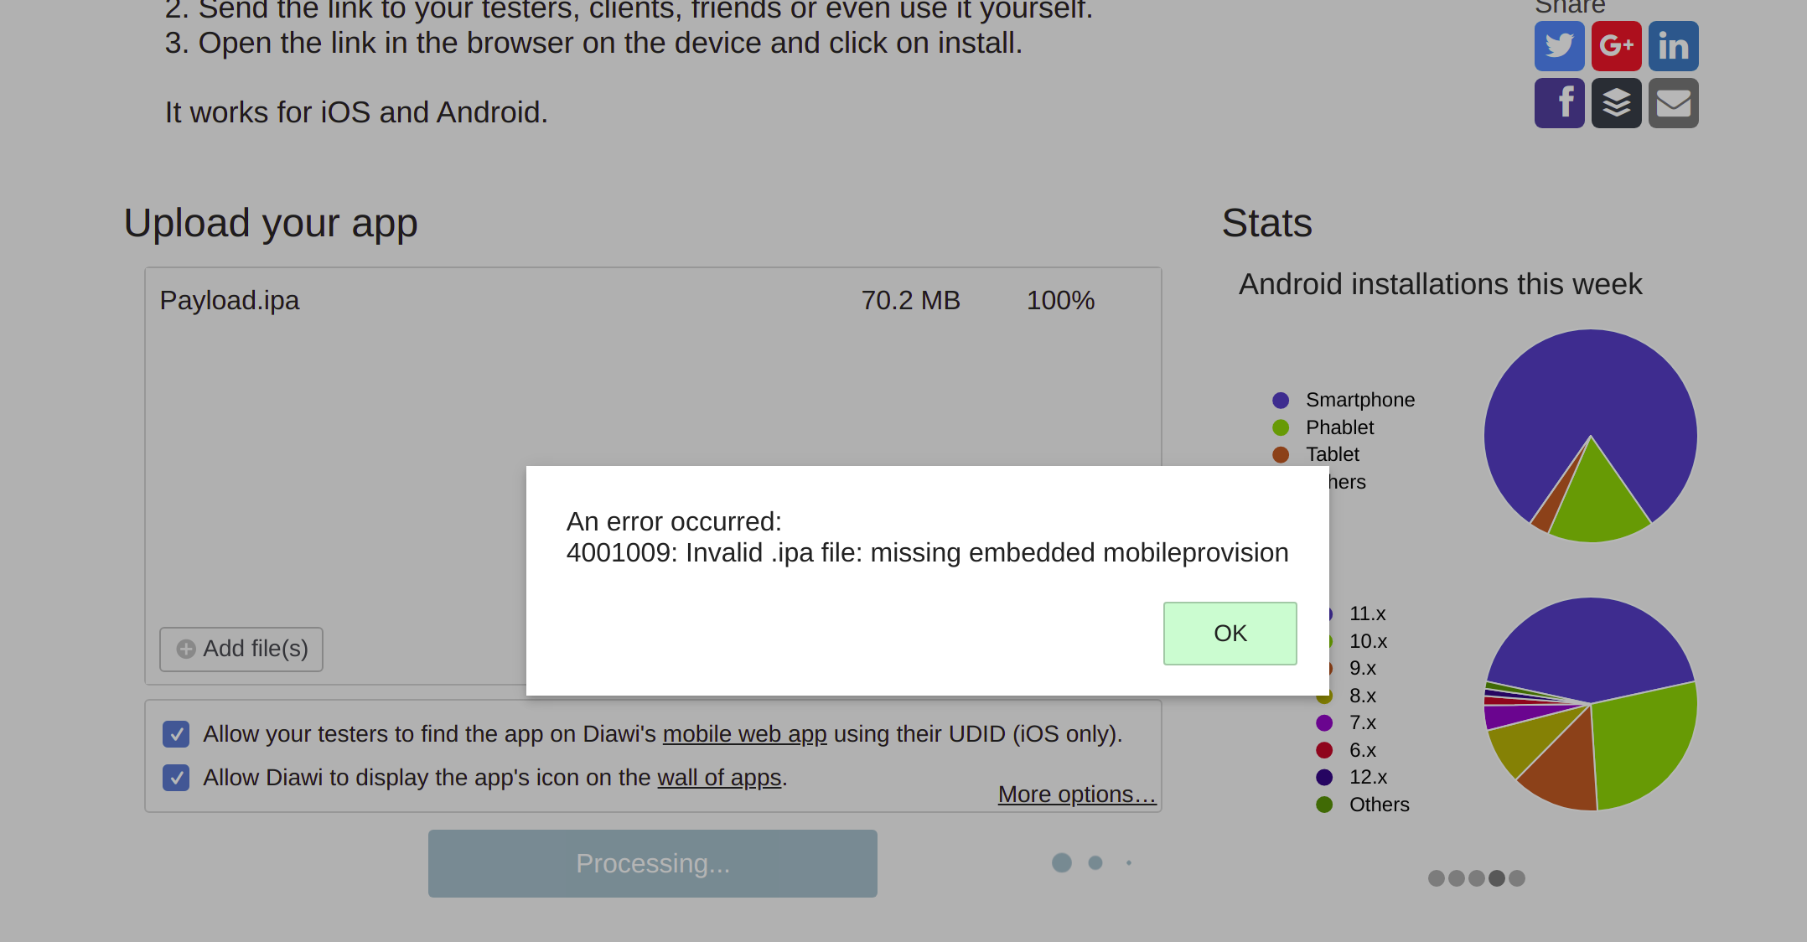Screen dimensions: 1807x942
Task: Click the LinkedIn share icon
Action: [x=1673, y=46]
